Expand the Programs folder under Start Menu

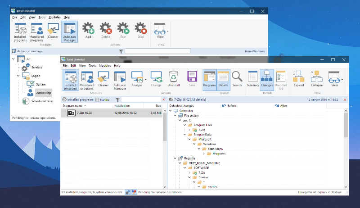pyautogui.click(x=203, y=154)
